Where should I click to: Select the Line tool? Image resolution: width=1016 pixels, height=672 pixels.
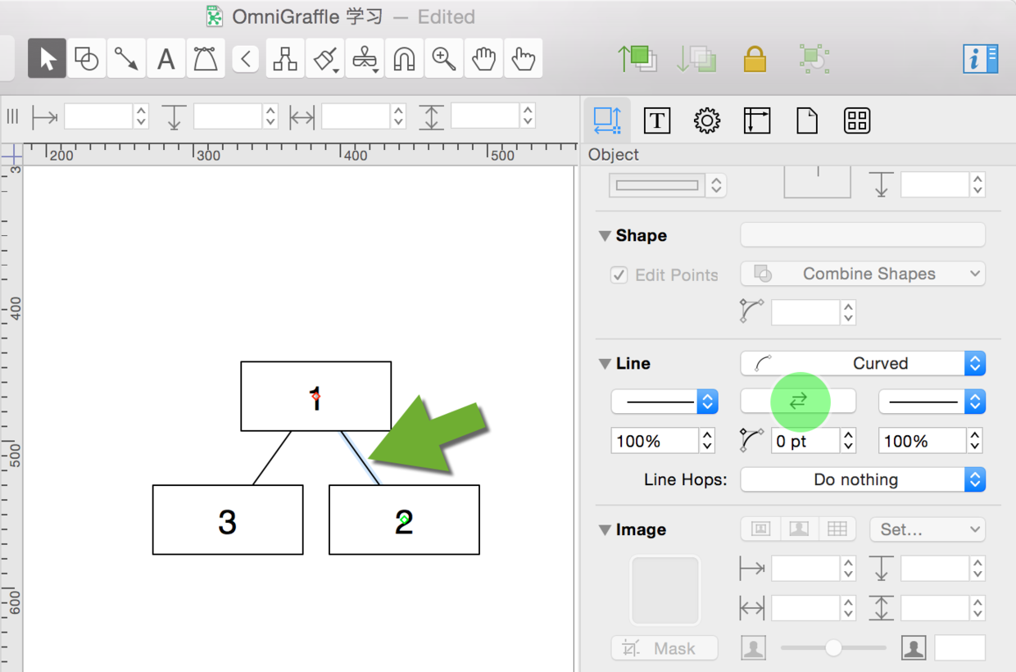[126, 58]
